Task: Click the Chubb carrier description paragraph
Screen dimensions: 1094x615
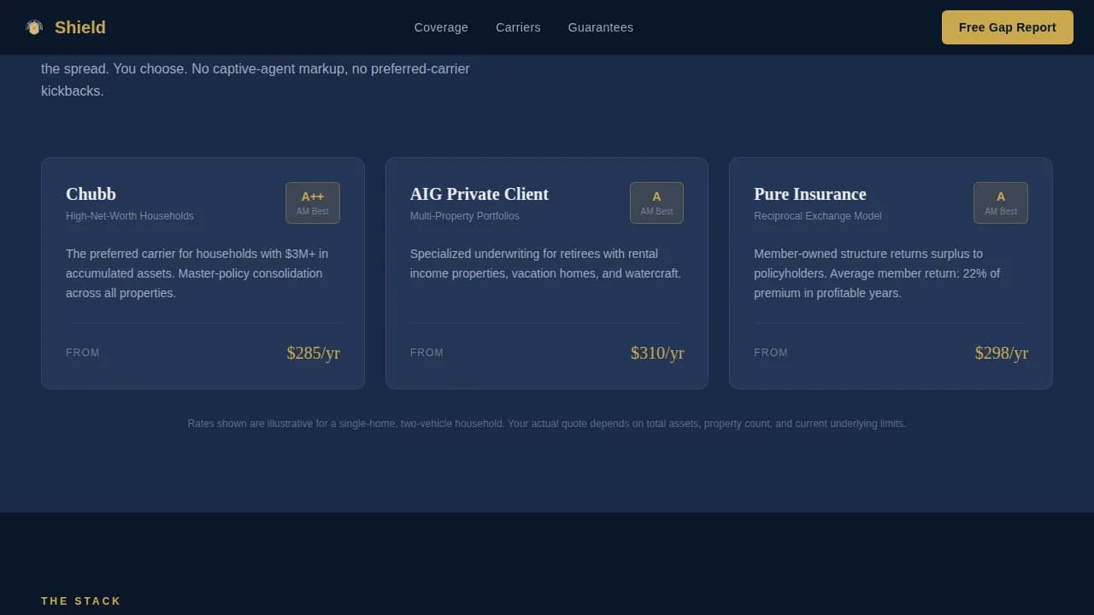Action: coord(203,273)
